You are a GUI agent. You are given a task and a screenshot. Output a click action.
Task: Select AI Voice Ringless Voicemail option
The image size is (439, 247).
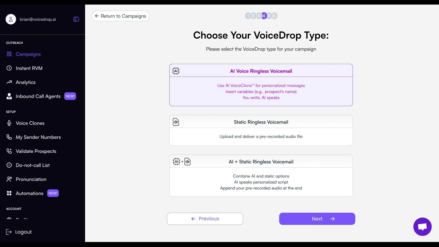click(x=261, y=85)
